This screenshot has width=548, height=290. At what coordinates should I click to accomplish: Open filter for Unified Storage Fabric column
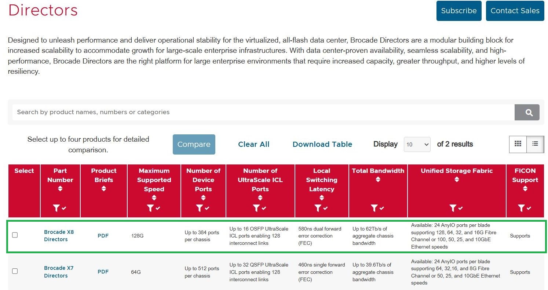pyautogui.click(x=453, y=208)
